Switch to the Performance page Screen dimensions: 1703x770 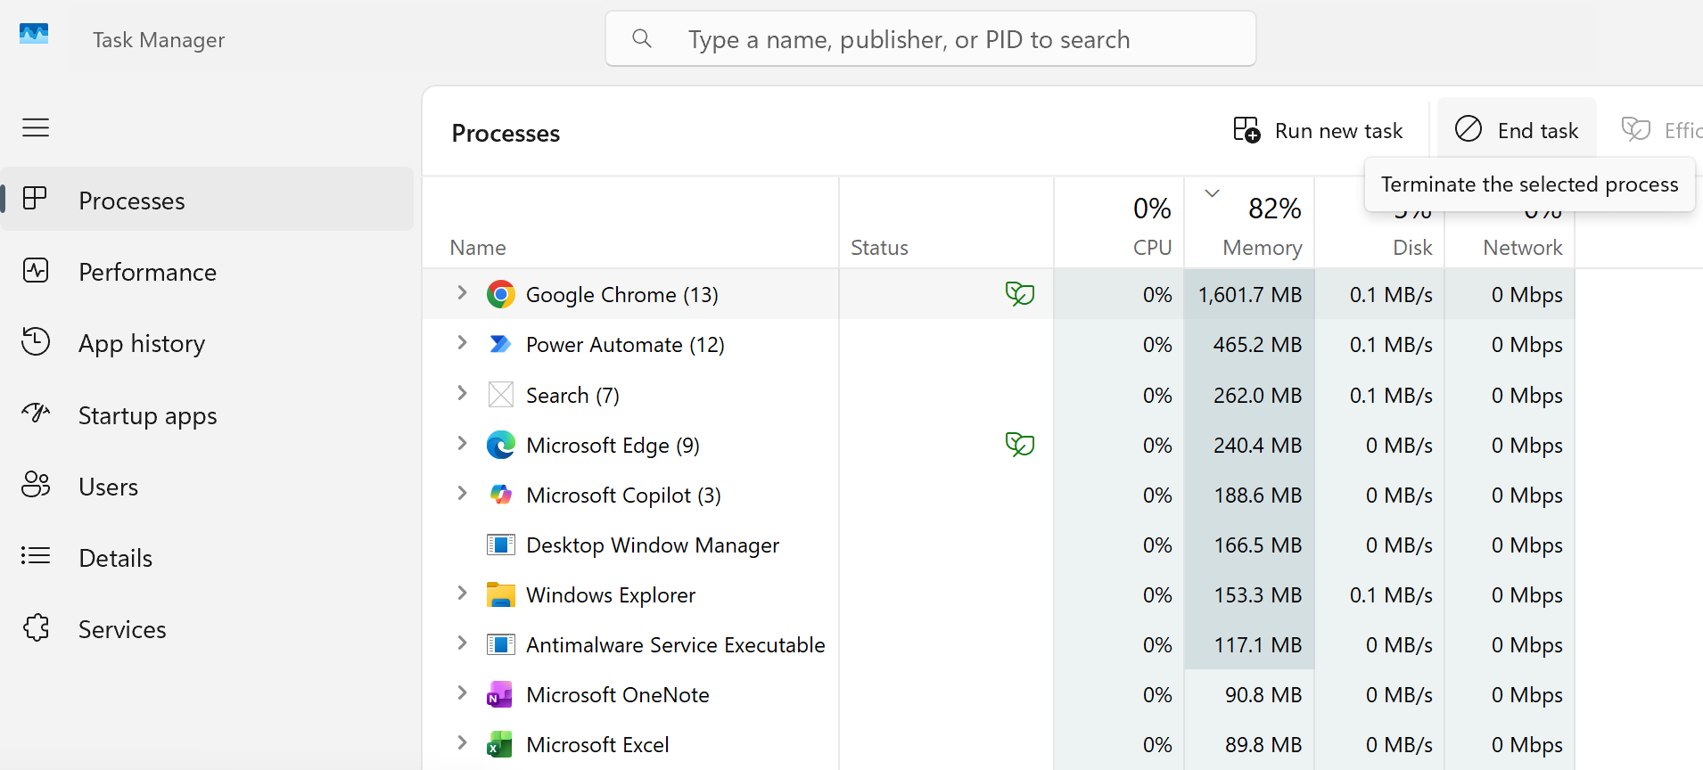(x=207, y=271)
